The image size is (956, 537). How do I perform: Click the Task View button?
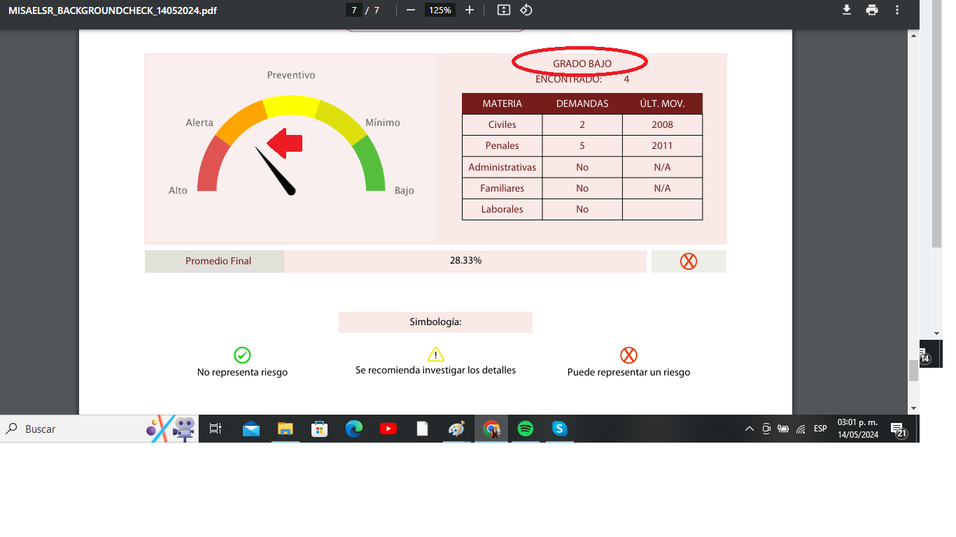pos(216,429)
